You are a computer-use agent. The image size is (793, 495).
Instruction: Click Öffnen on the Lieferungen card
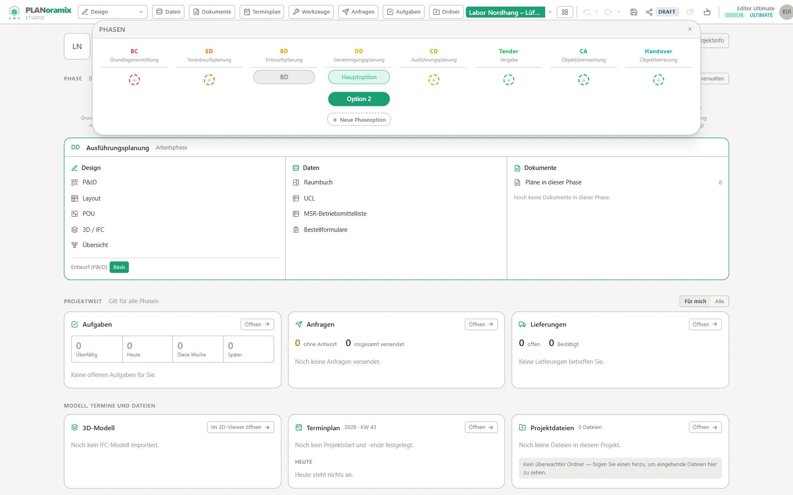tap(705, 324)
